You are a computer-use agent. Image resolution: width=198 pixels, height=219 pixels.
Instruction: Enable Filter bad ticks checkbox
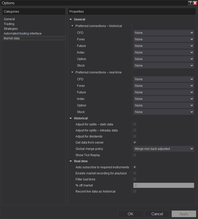(x=135, y=179)
